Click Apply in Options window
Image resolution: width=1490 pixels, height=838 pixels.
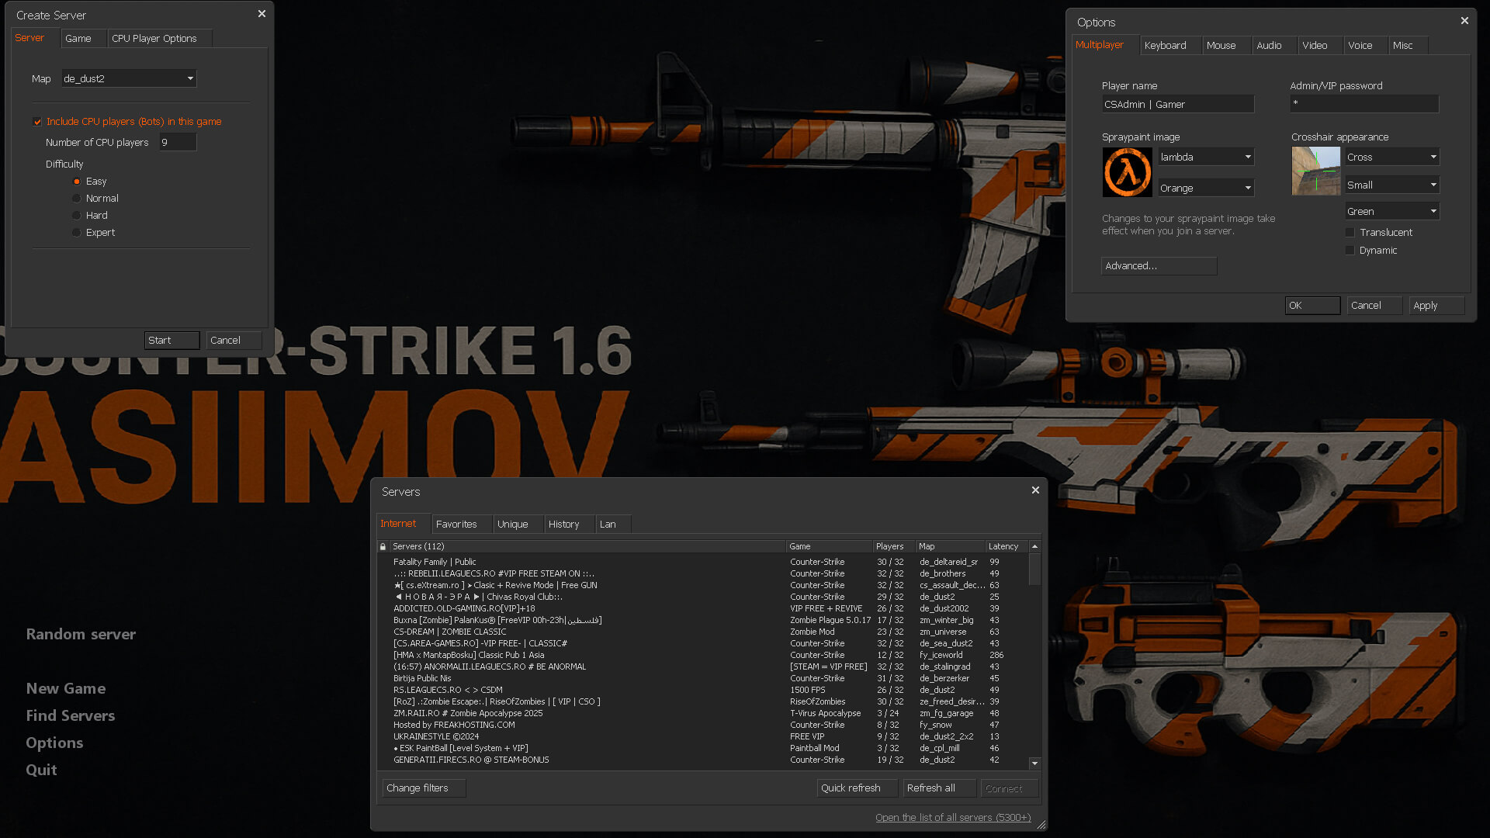click(x=1436, y=305)
